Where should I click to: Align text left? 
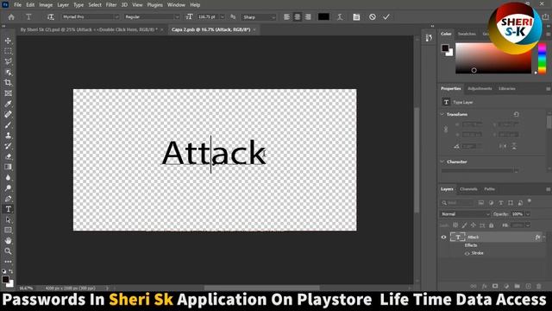pos(287,17)
